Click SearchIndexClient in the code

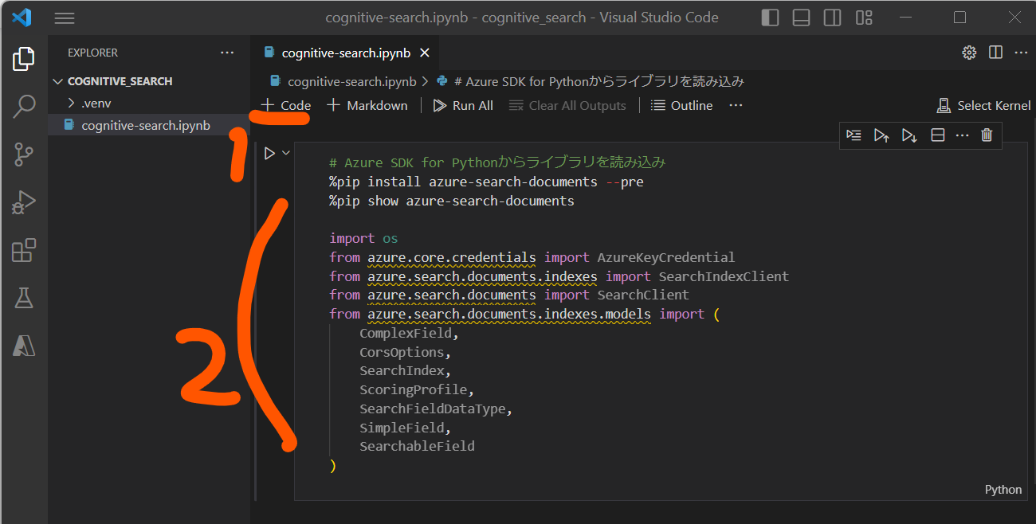(x=724, y=276)
